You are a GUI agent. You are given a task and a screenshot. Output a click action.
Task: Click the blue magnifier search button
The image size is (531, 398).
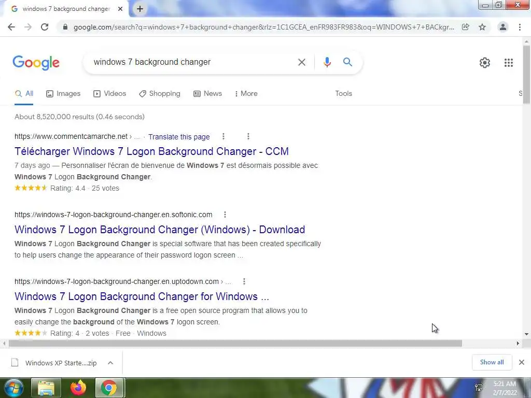[348, 62]
